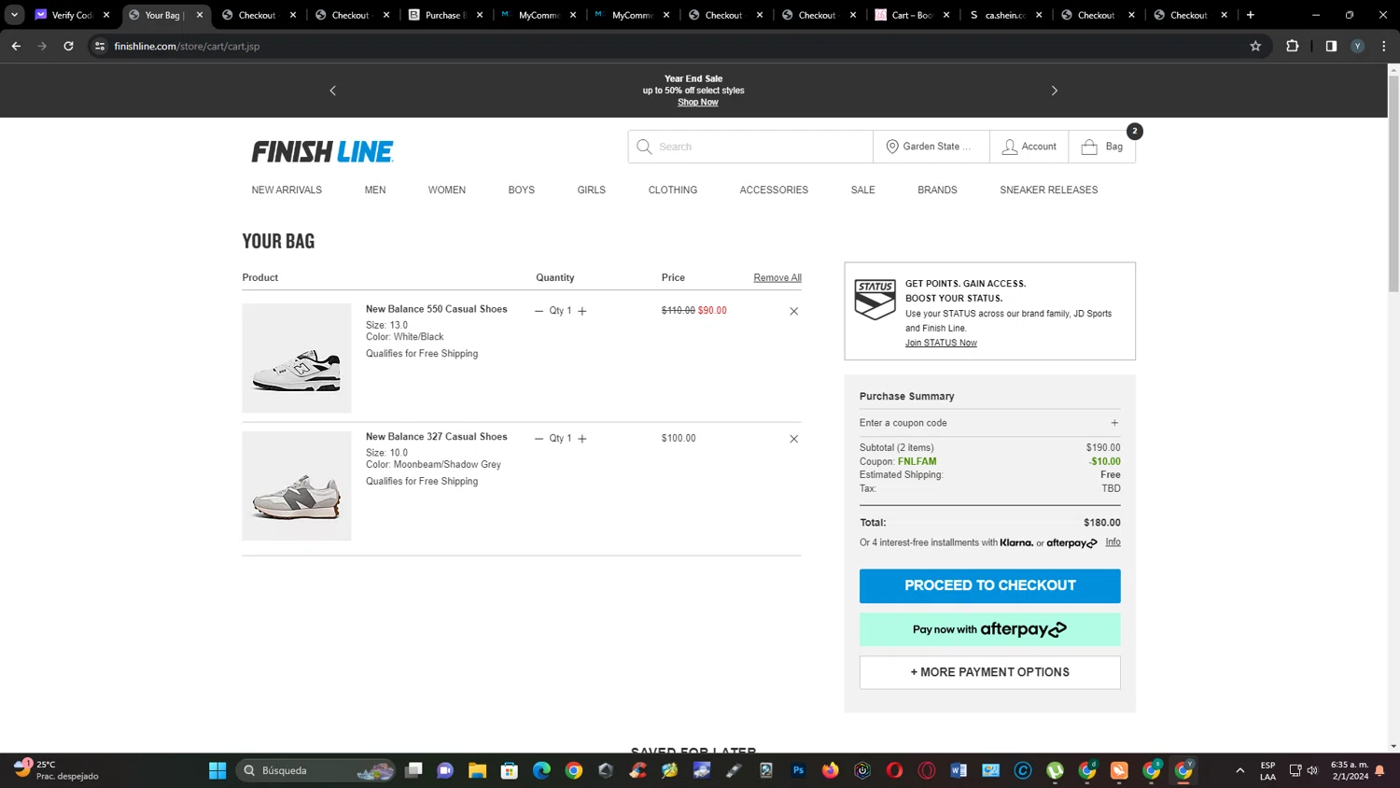Open Garden State store locator
The height and width of the screenshot is (788, 1400).
point(931,147)
